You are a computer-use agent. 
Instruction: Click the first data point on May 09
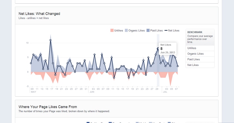tap(31, 63)
